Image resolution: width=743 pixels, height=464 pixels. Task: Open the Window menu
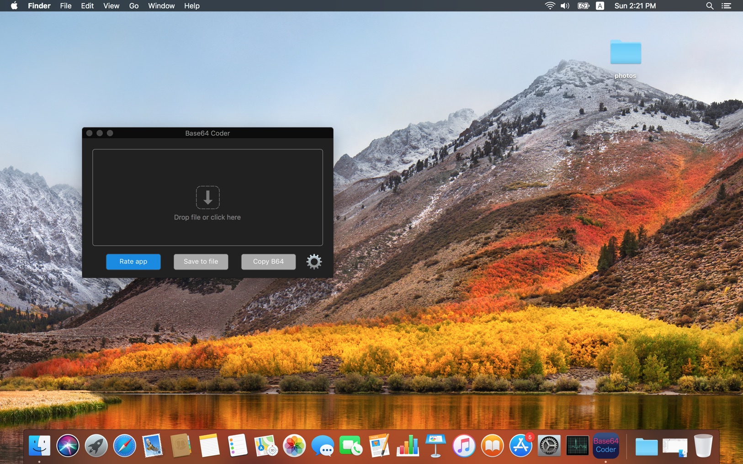(x=161, y=6)
